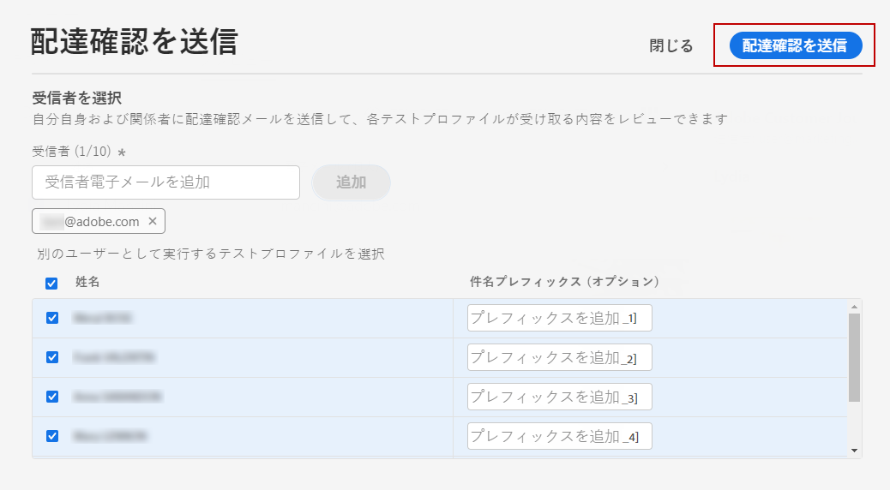
Task: Uncheck the third test profile checkbox
Action: tap(52, 397)
